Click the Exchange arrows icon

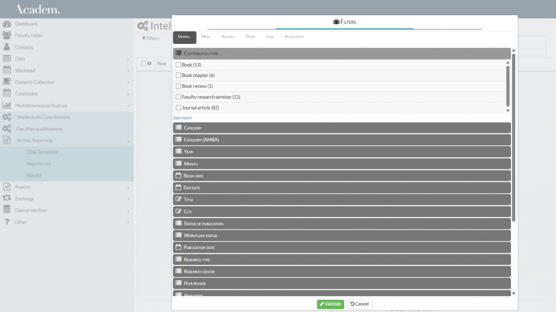[x=7, y=199]
